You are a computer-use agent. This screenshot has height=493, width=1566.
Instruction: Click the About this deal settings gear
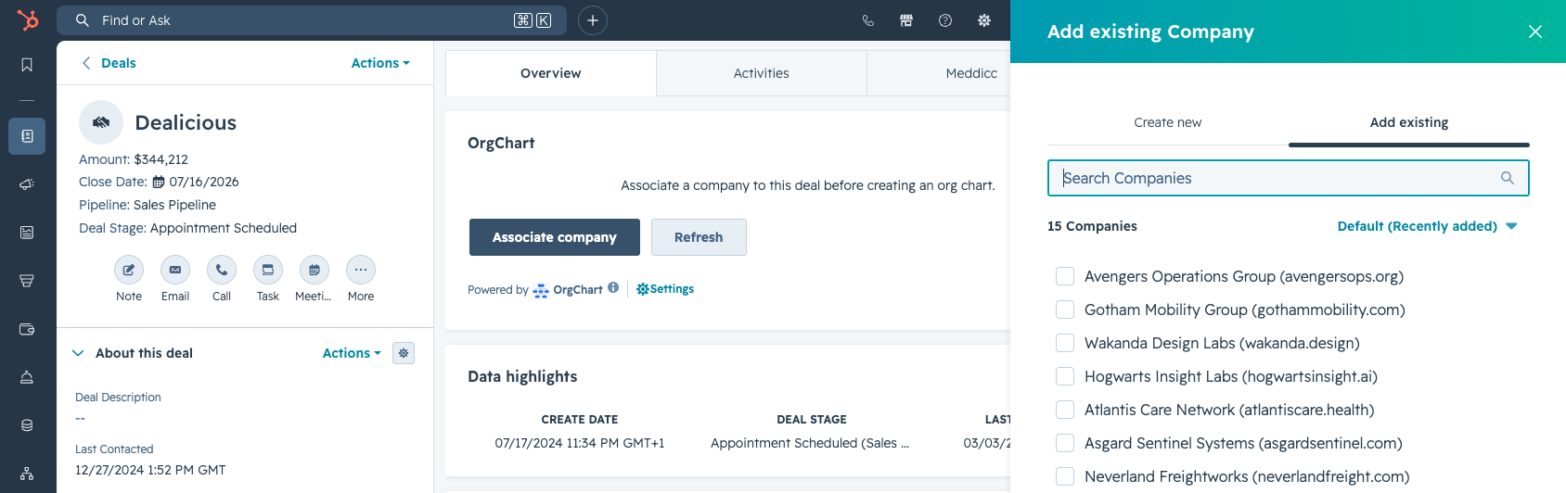pyautogui.click(x=404, y=353)
